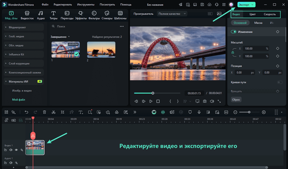Expand the Обл. медиа section
Screen dimensions: 288x169
pos(24,45)
